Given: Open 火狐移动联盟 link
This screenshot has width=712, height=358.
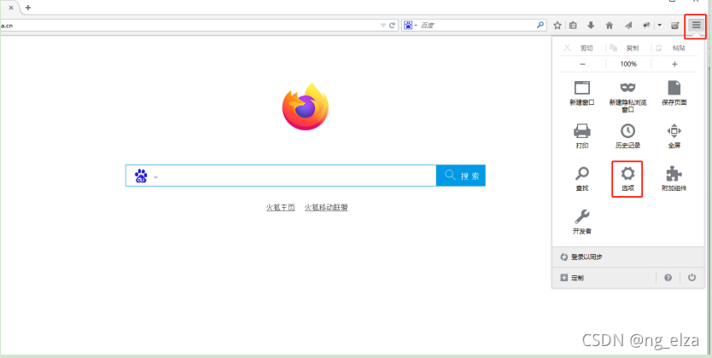Looking at the screenshot, I should point(326,207).
